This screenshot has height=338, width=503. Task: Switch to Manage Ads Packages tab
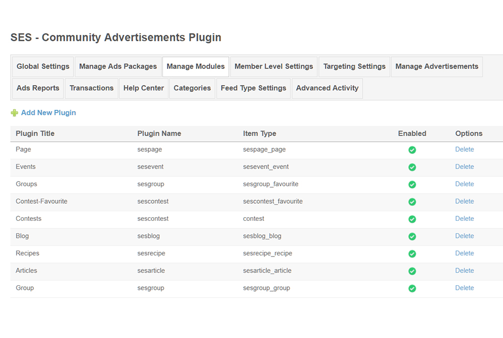coord(118,66)
